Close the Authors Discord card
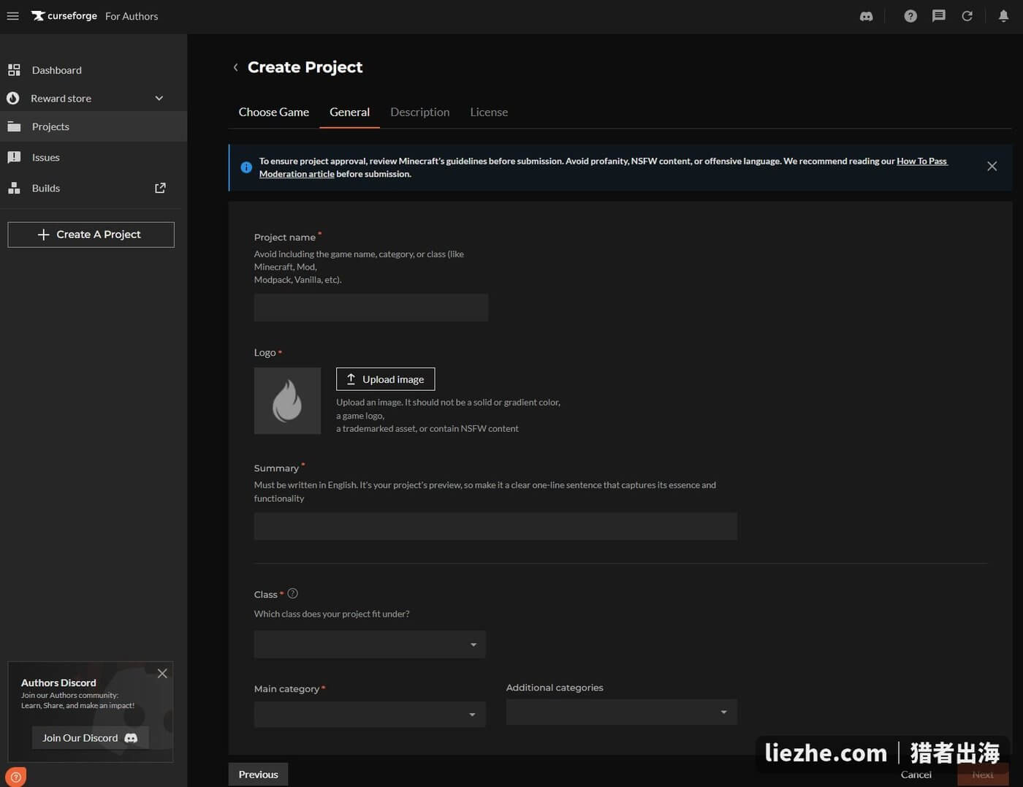Viewport: 1023px width, 787px height. (x=162, y=674)
